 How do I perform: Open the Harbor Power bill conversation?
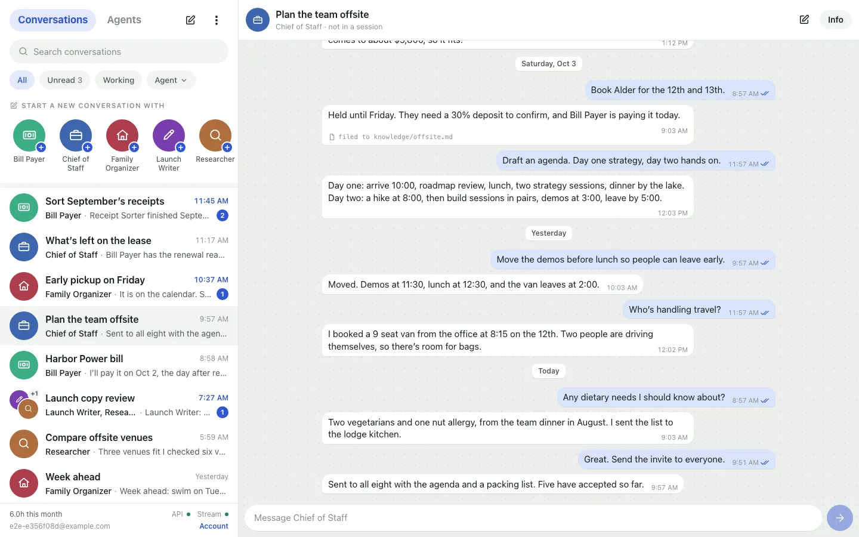click(x=119, y=365)
